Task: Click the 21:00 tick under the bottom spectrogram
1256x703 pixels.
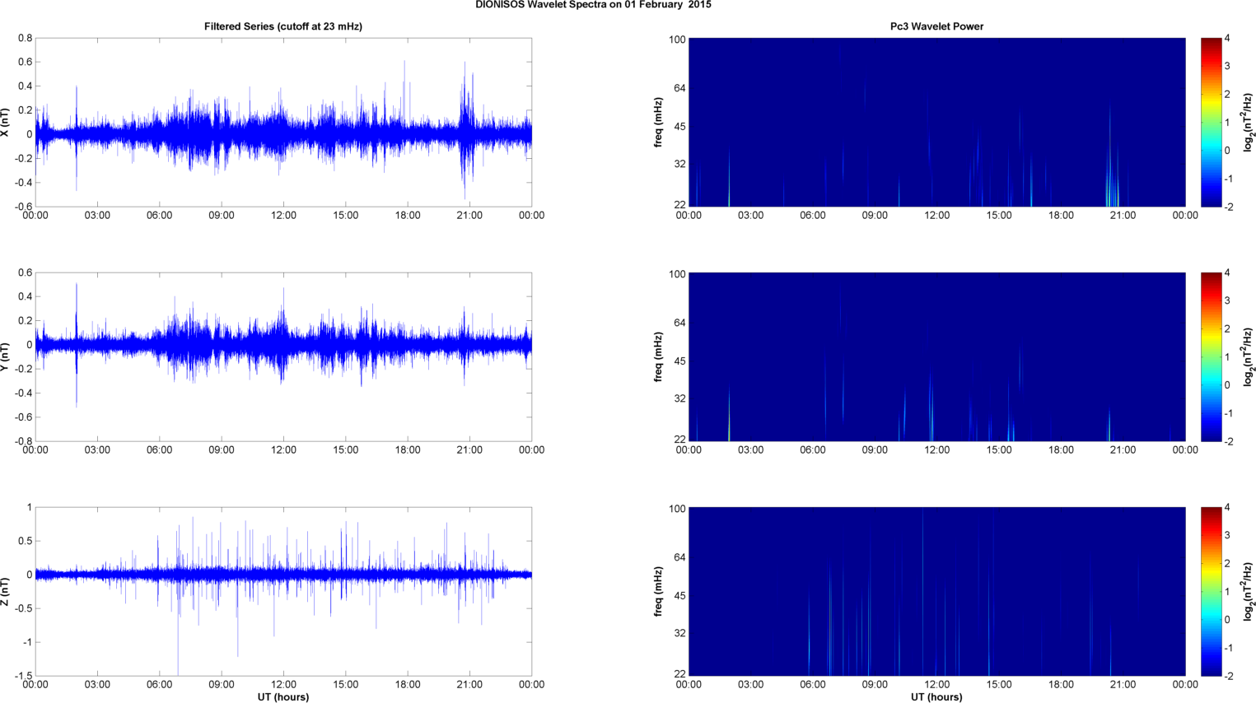Action: point(1123,684)
